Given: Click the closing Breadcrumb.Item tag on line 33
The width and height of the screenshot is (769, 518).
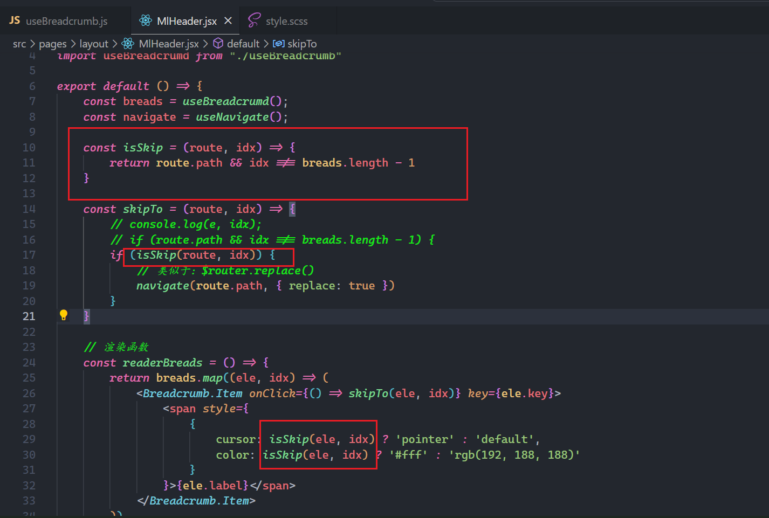Looking at the screenshot, I should 196,501.
